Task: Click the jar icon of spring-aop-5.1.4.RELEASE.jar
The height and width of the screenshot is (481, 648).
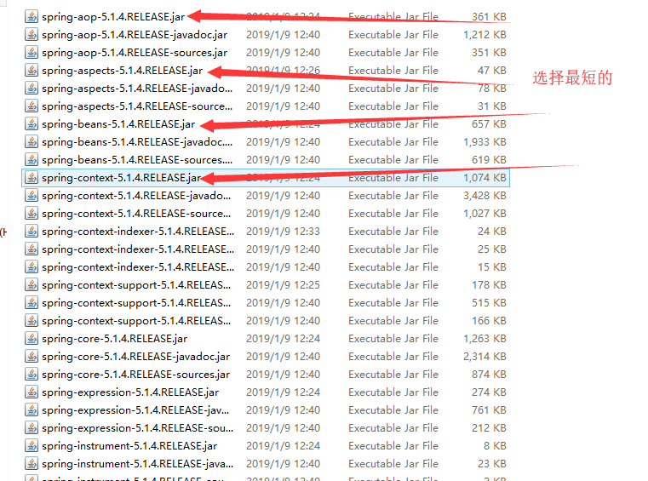Action: pyautogui.click(x=32, y=16)
